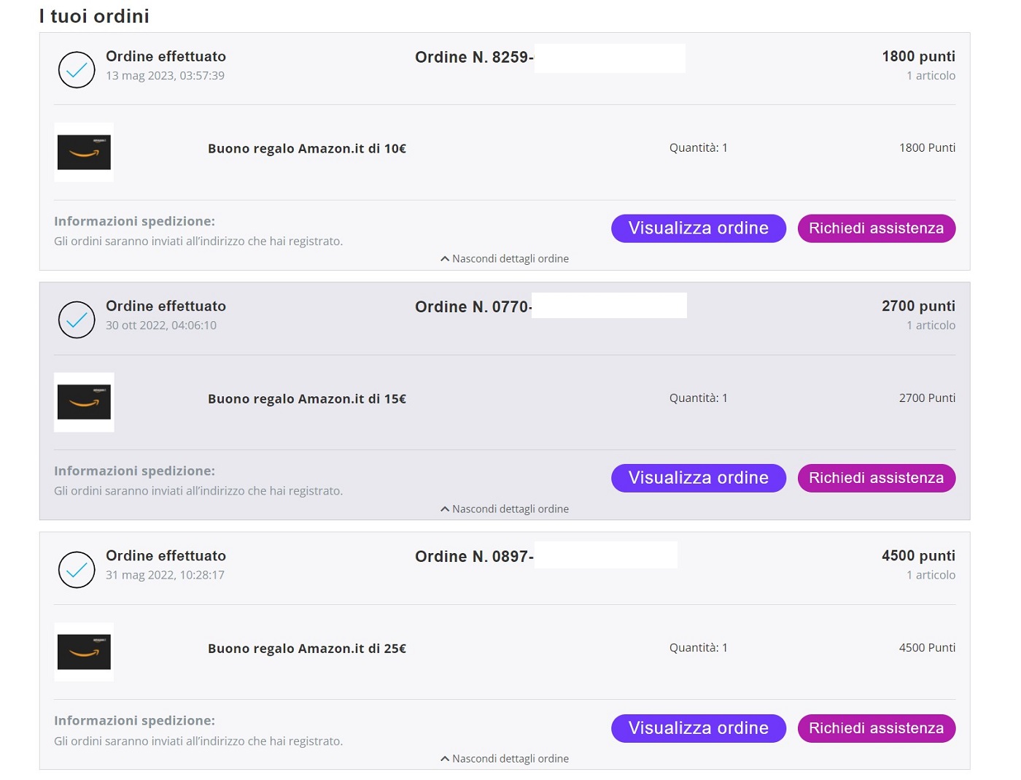Click the 4500 punti total

(x=918, y=555)
